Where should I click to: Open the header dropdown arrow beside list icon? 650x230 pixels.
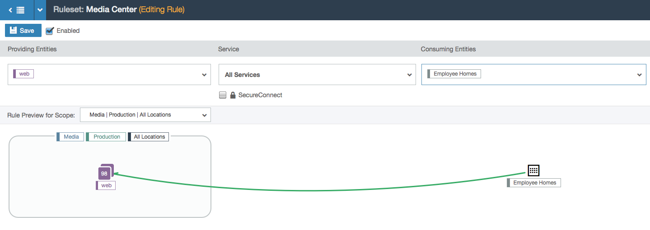(x=40, y=10)
